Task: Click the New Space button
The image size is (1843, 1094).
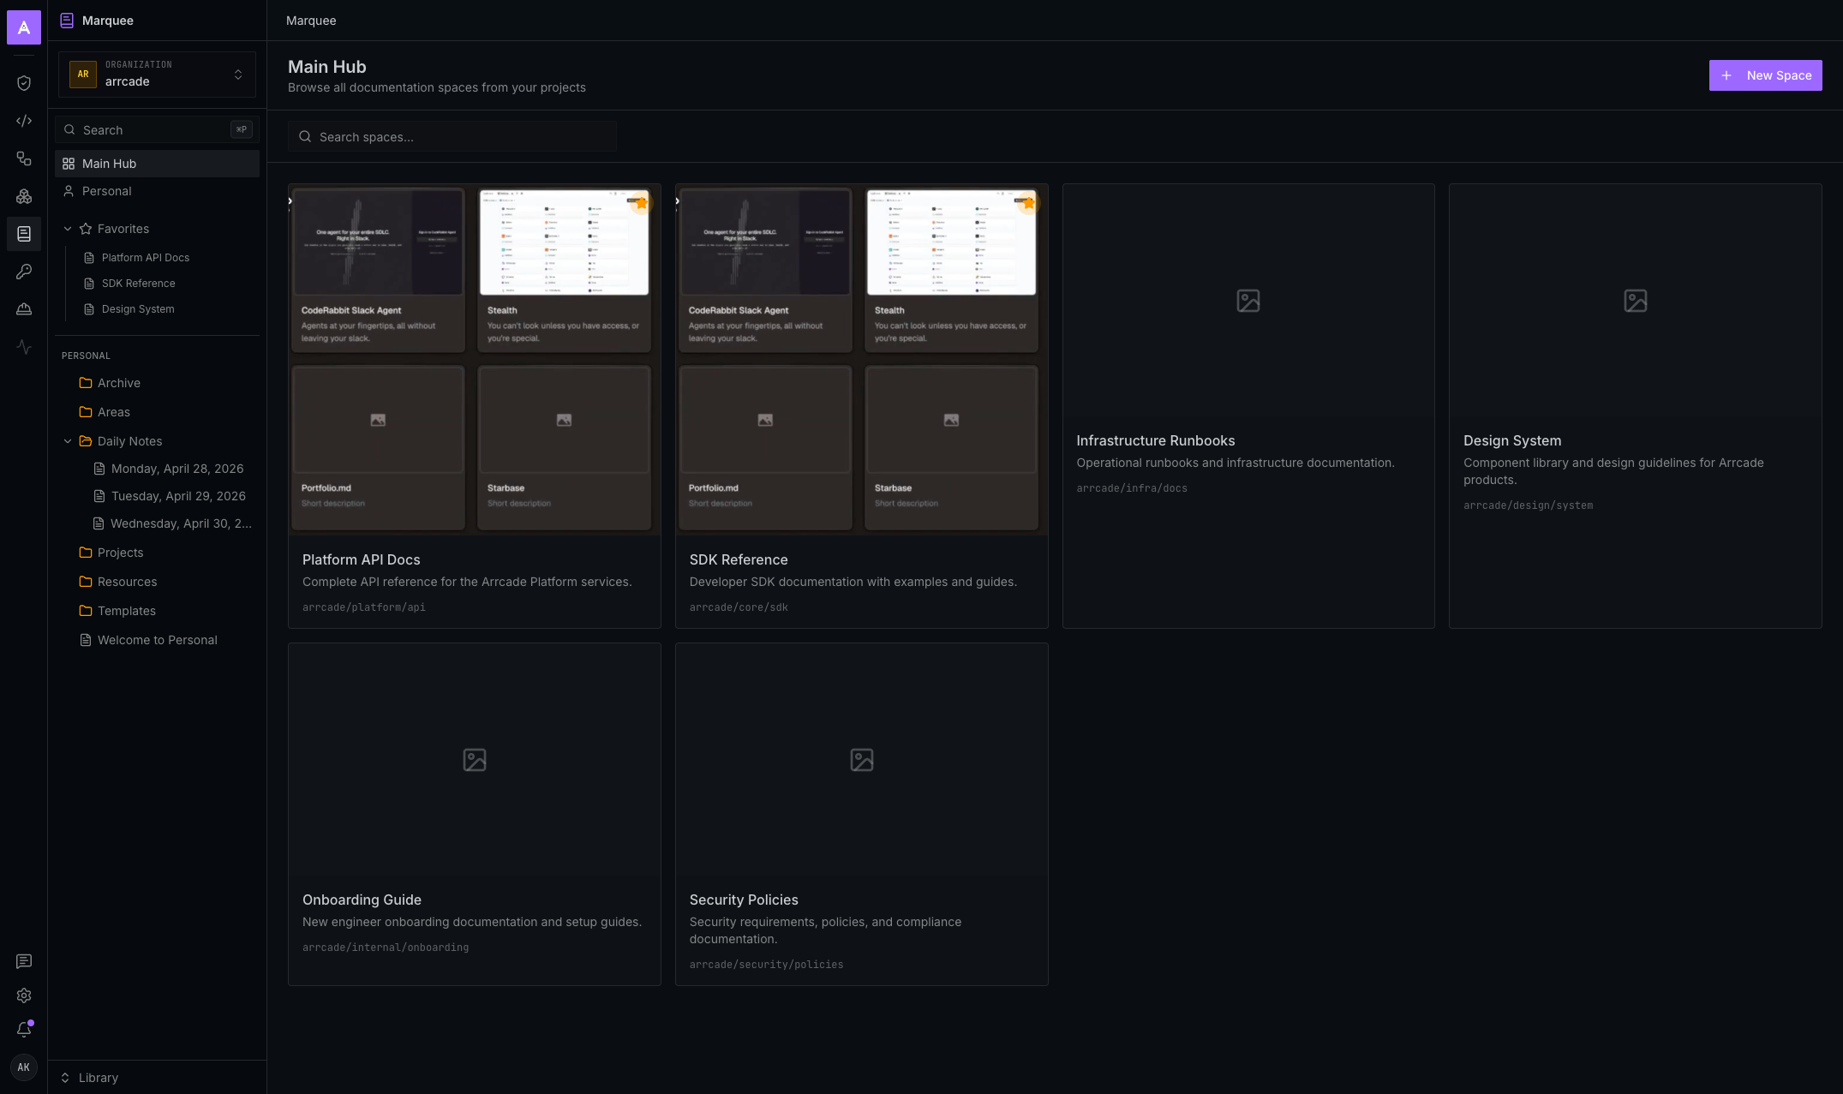Action: (x=1765, y=75)
